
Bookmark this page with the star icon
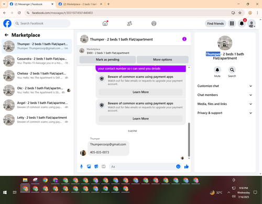240,13
